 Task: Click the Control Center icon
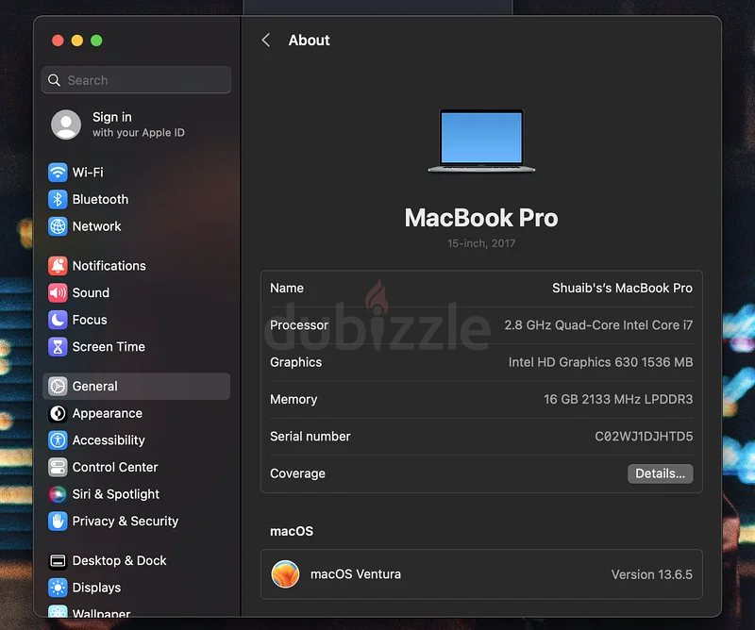click(58, 467)
